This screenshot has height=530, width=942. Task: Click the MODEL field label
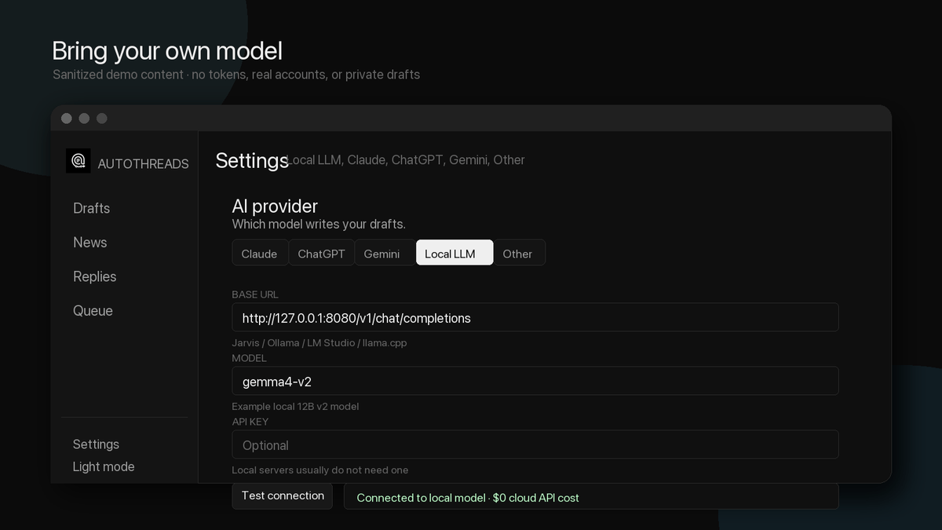click(x=250, y=358)
